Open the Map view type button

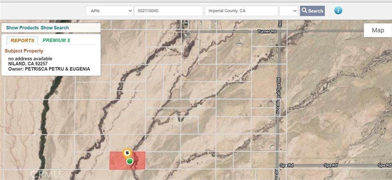coord(378,30)
